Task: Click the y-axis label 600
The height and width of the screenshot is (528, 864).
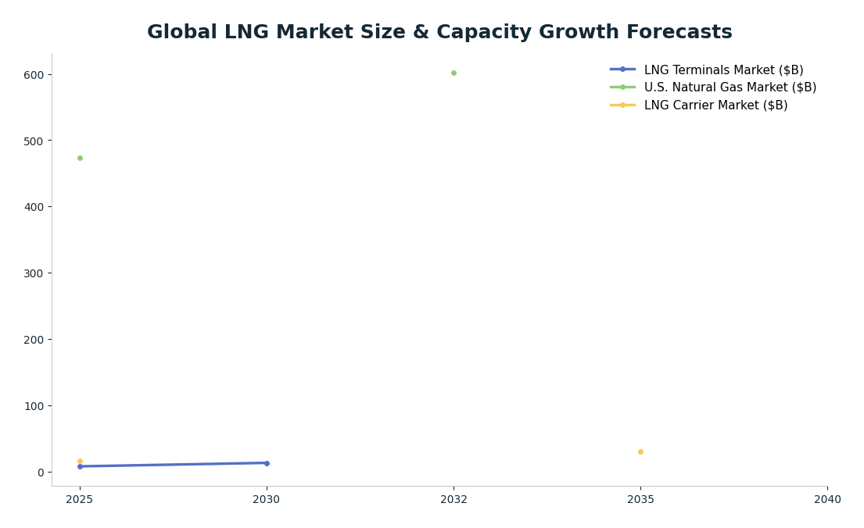Action: 34,75
